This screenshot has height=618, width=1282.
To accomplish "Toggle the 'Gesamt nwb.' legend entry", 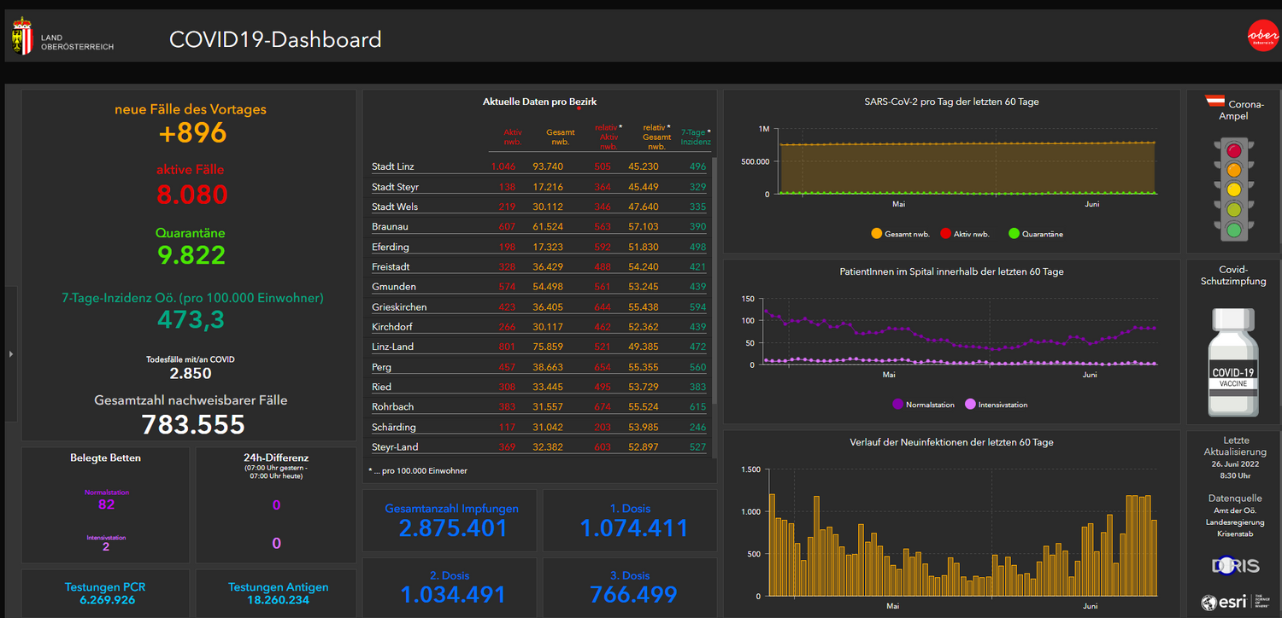I will 909,233.
